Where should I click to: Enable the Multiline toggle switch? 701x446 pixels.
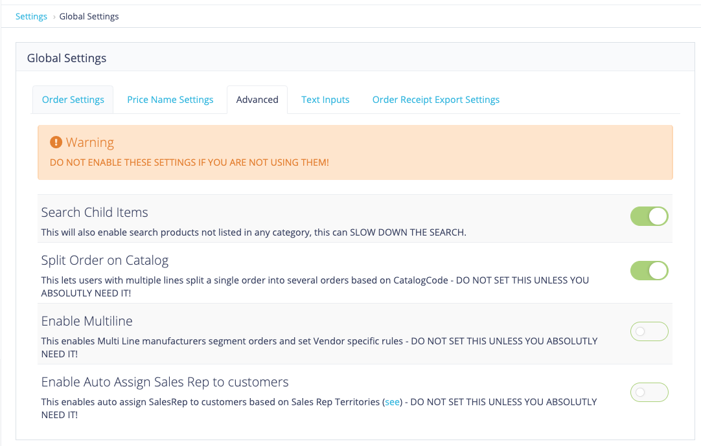click(649, 331)
